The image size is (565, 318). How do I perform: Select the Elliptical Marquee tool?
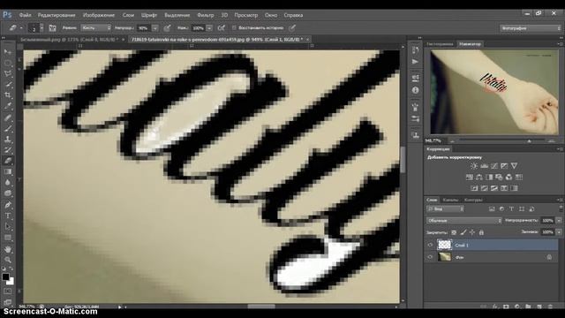pyautogui.click(x=8, y=63)
